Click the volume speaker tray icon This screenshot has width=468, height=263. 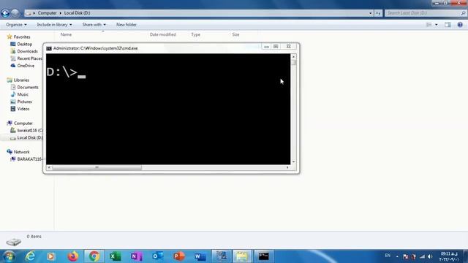click(x=430, y=256)
